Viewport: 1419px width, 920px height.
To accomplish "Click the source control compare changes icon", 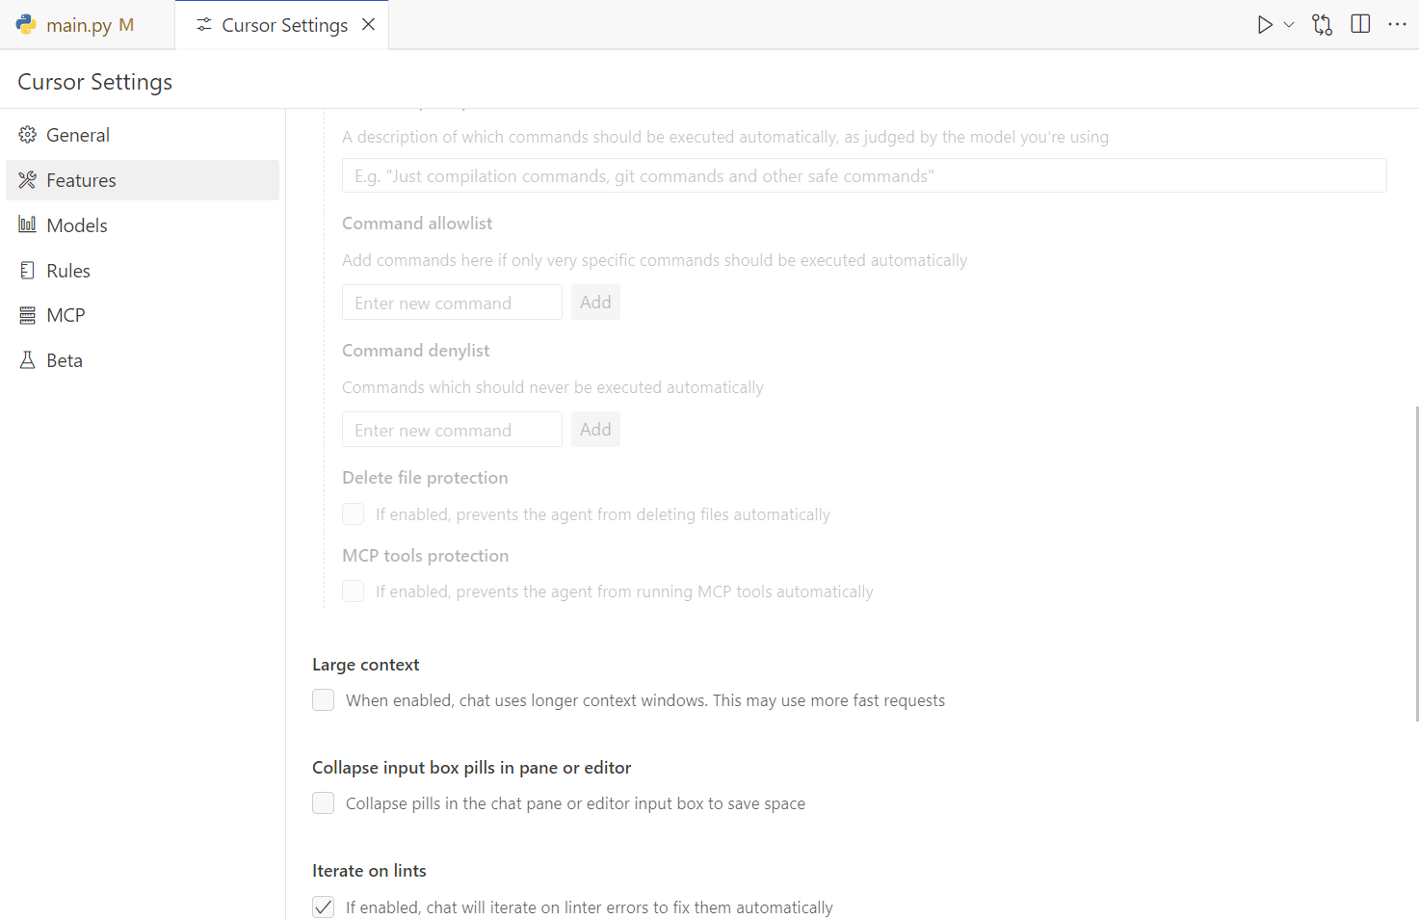I will pos(1322,25).
